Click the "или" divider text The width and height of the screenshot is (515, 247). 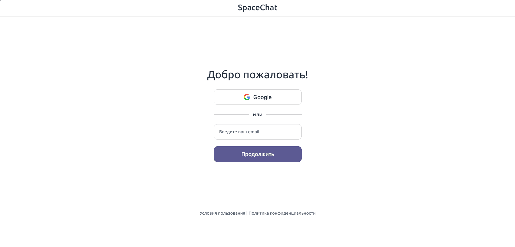click(x=258, y=115)
